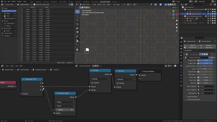Click Toggle Stack button
Screen dimensions: 217x122
point(208,47)
